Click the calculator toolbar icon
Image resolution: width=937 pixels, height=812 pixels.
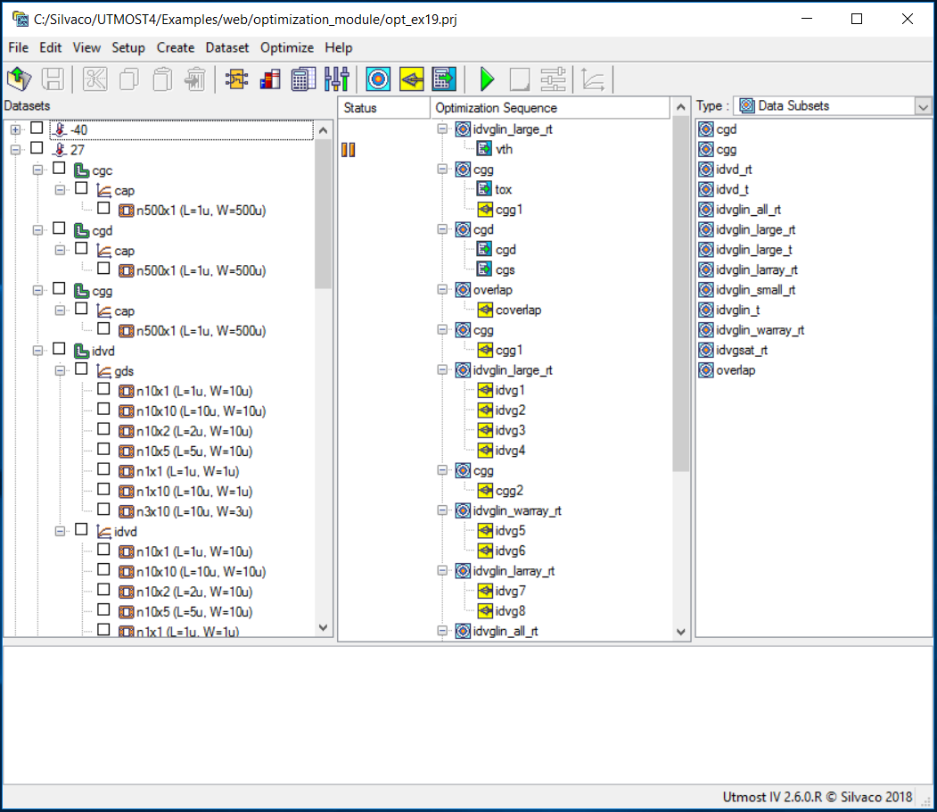[x=304, y=79]
